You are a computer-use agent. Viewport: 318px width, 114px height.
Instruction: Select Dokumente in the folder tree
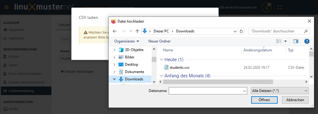click(x=135, y=72)
